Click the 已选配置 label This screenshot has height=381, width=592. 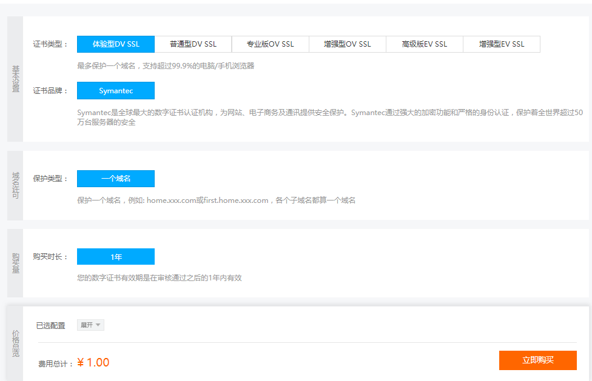click(50, 326)
